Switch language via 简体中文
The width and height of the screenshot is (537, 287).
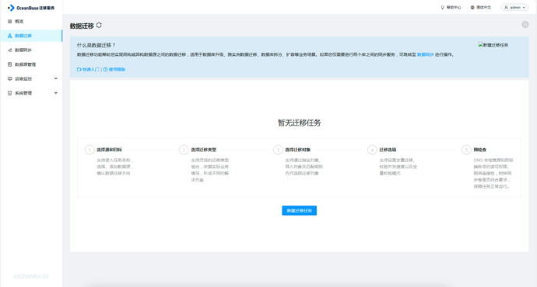480,7
